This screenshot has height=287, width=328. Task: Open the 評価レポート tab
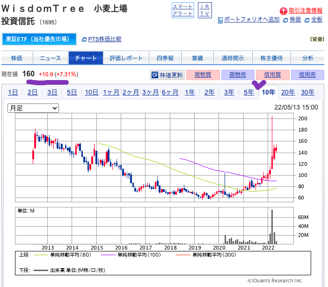126,58
